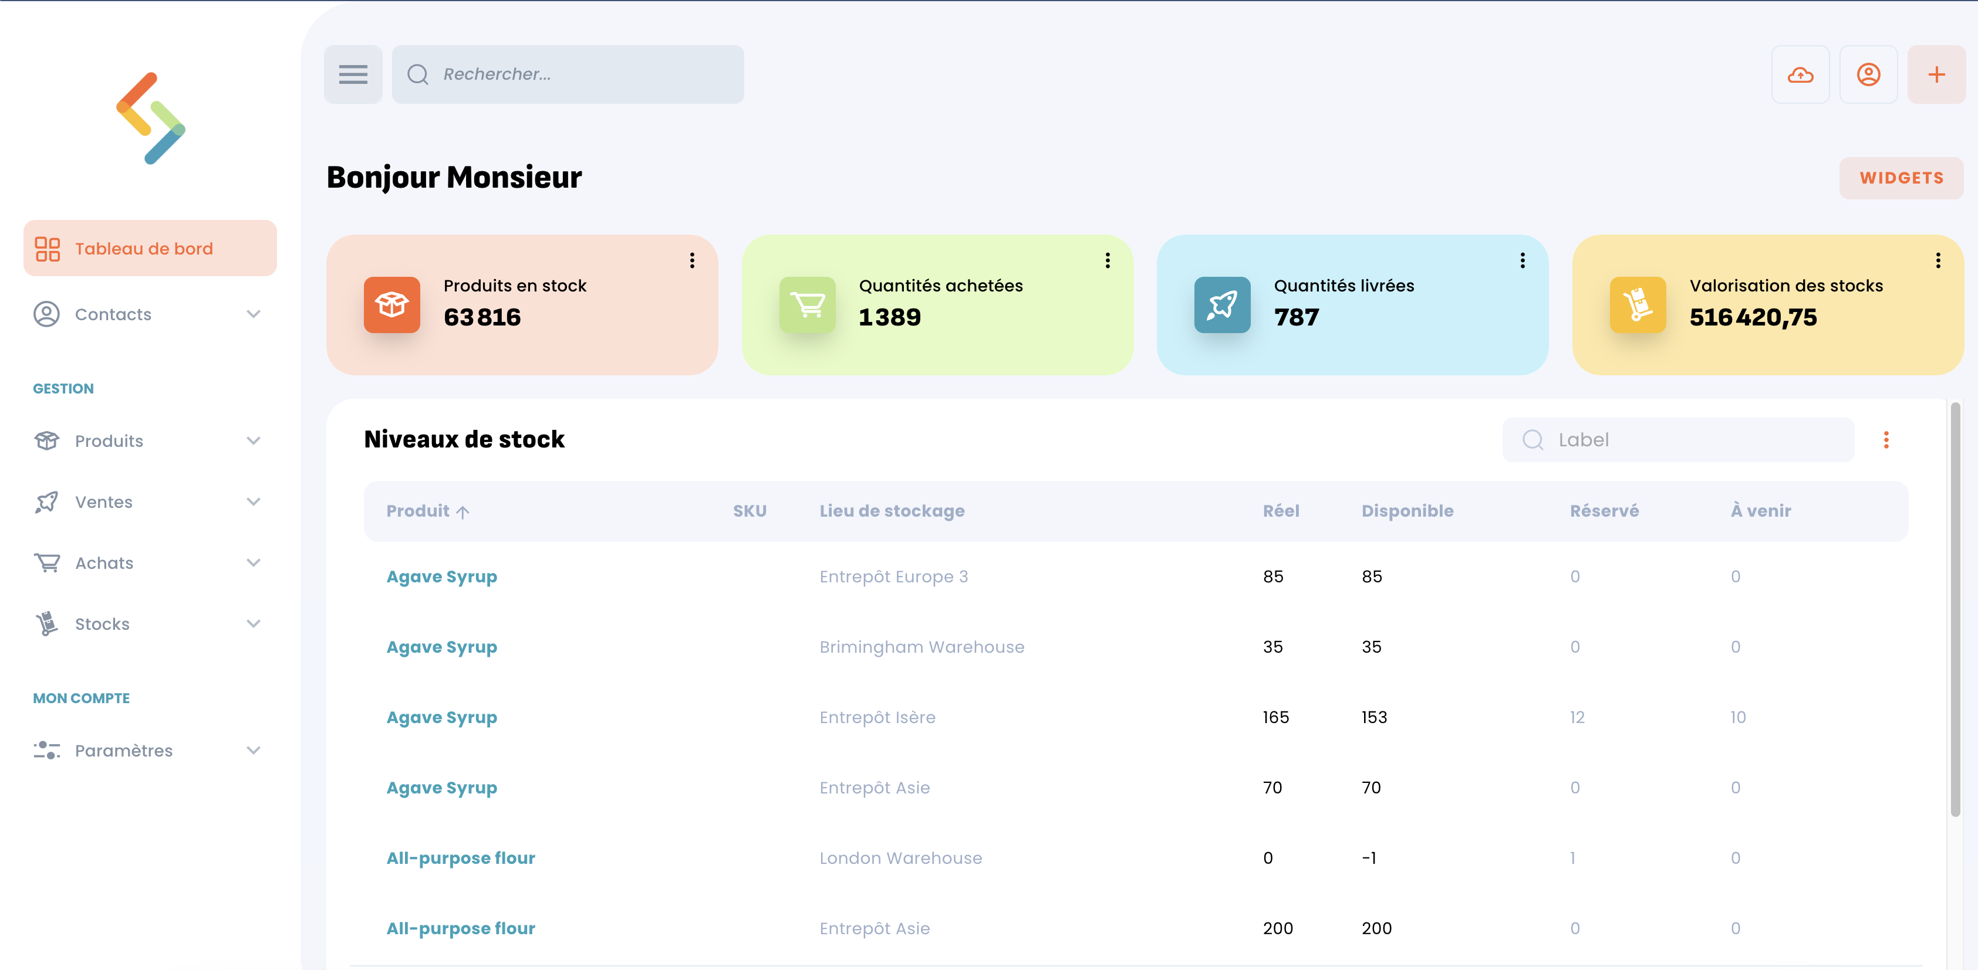Expand the Contacts chevron
Screen dimensions: 1978x970
point(254,314)
